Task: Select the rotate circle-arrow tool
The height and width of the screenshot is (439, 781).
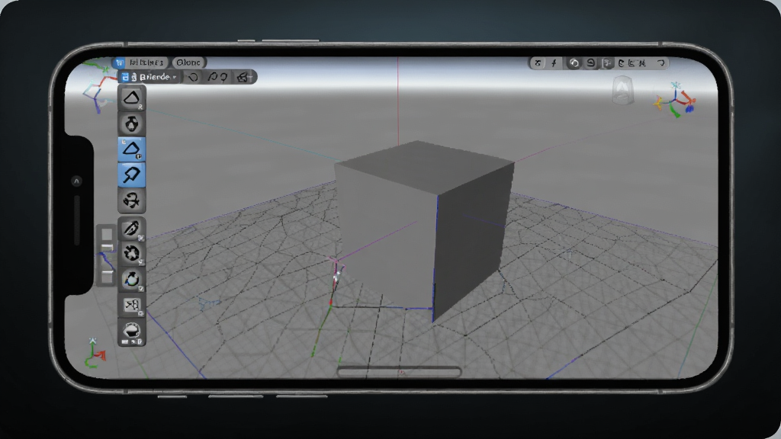Action: (x=131, y=279)
